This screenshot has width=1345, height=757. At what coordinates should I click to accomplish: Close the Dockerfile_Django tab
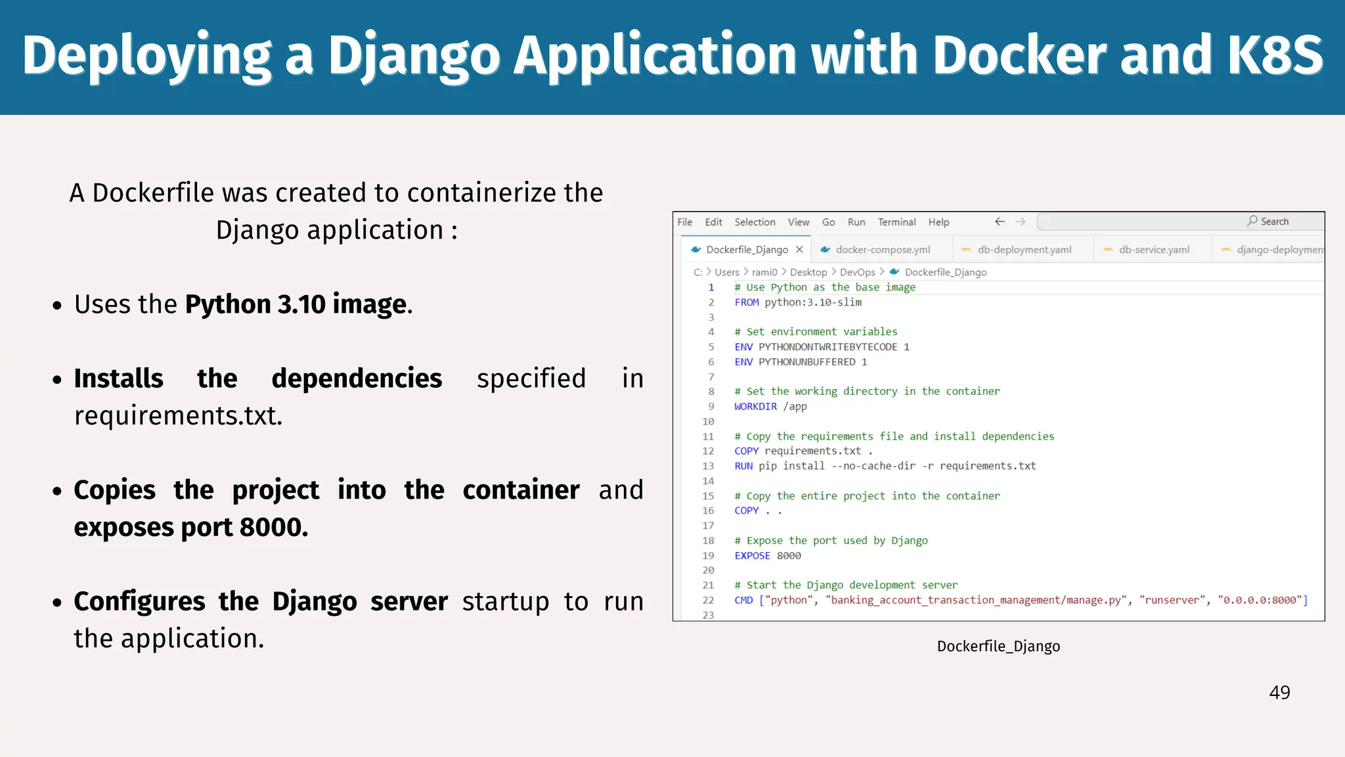point(799,250)
